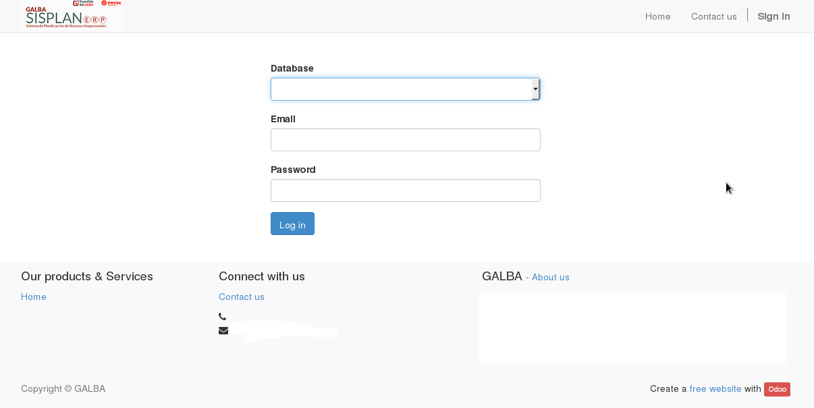
Task: Focus the Email input field
Action: (x=405, y=140)
